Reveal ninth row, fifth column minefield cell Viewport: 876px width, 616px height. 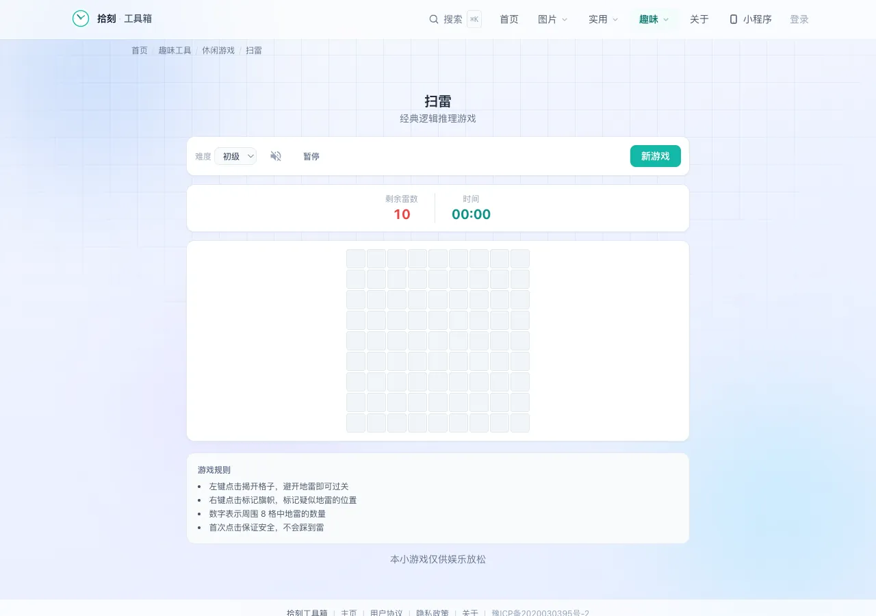click(438, 423)
